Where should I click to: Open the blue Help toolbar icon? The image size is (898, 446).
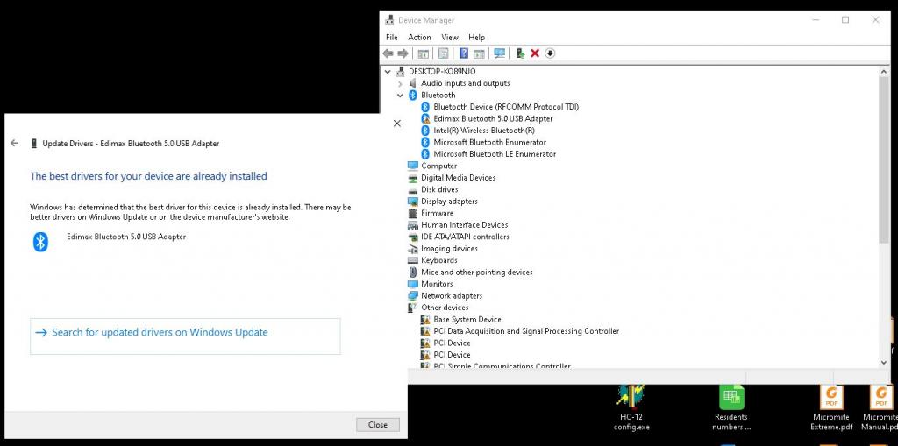[x=464, y=53]
